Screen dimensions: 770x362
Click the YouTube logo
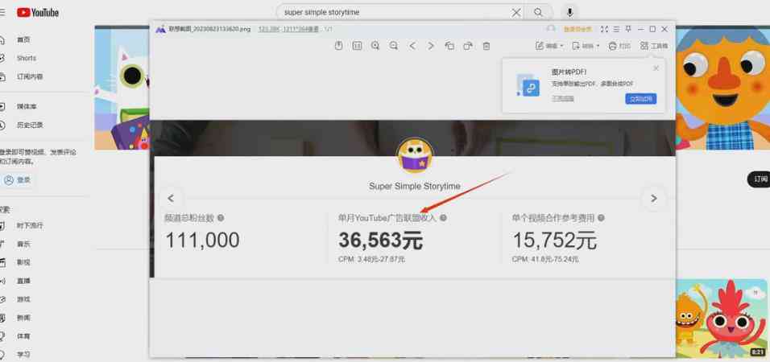[38, 12]
